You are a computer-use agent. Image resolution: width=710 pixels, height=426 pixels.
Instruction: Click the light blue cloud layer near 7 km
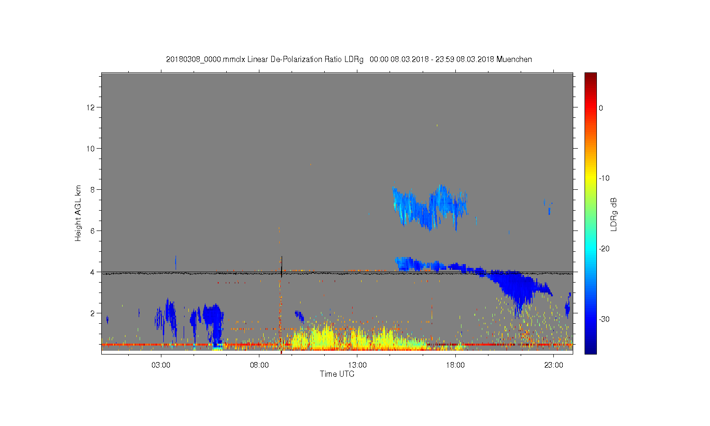(x=430, y=207)
